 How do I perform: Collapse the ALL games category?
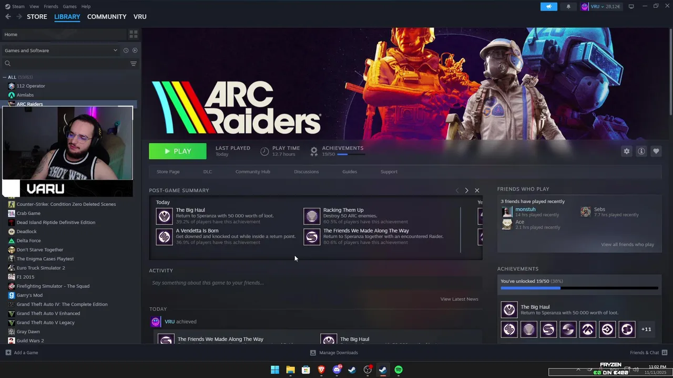(x=5, y=77)
